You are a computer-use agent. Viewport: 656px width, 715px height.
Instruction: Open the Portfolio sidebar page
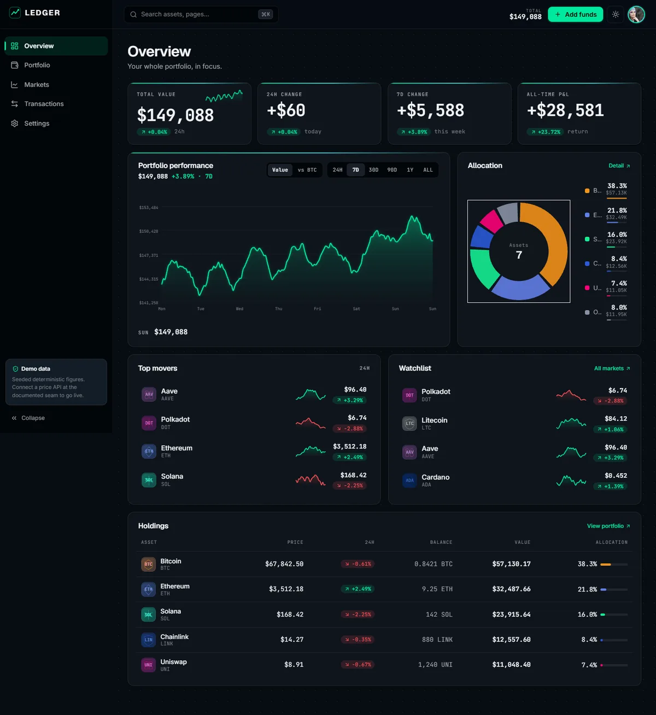pyautogui.click(x=56, y=65)
